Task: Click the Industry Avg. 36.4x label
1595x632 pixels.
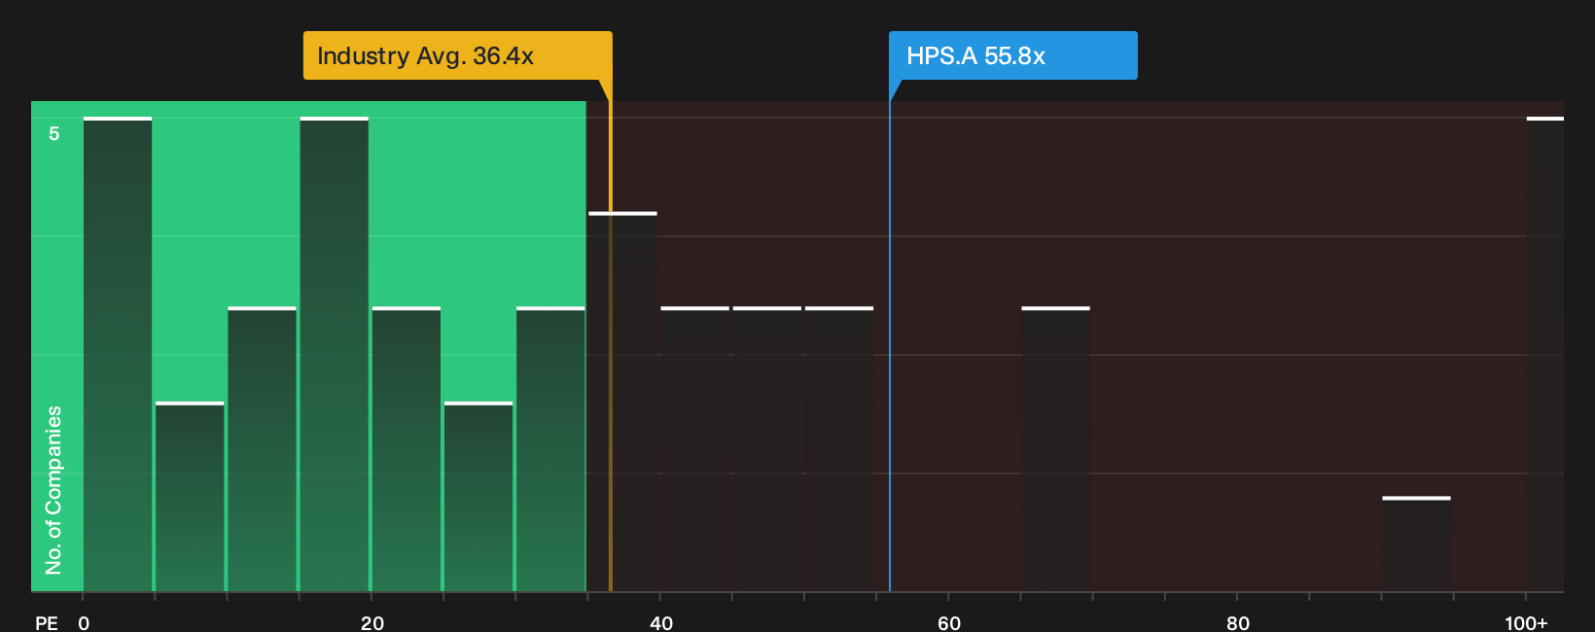Action: pos(457,55)
